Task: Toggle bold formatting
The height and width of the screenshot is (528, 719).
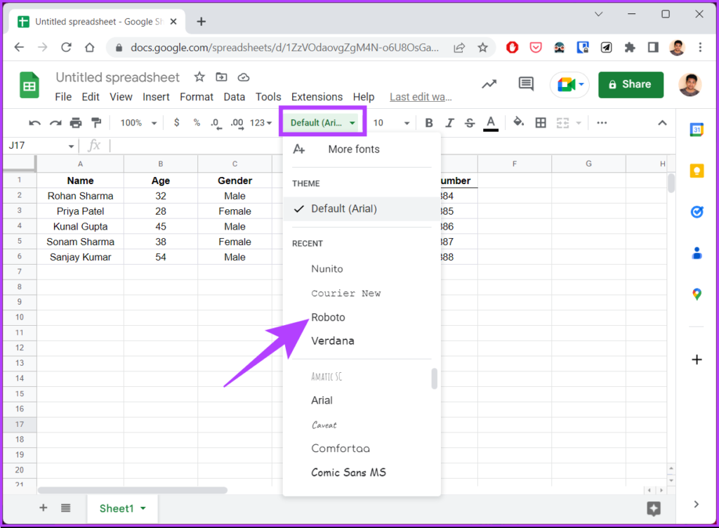Action: click(x=429, y=123)
